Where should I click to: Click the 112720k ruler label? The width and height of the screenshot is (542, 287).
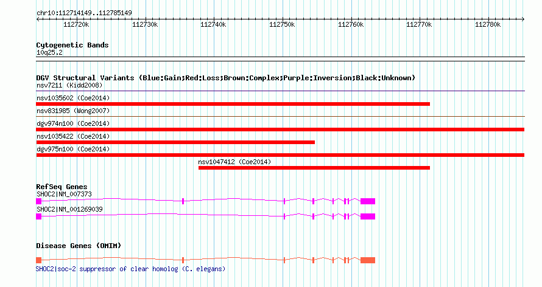point(76,24)
